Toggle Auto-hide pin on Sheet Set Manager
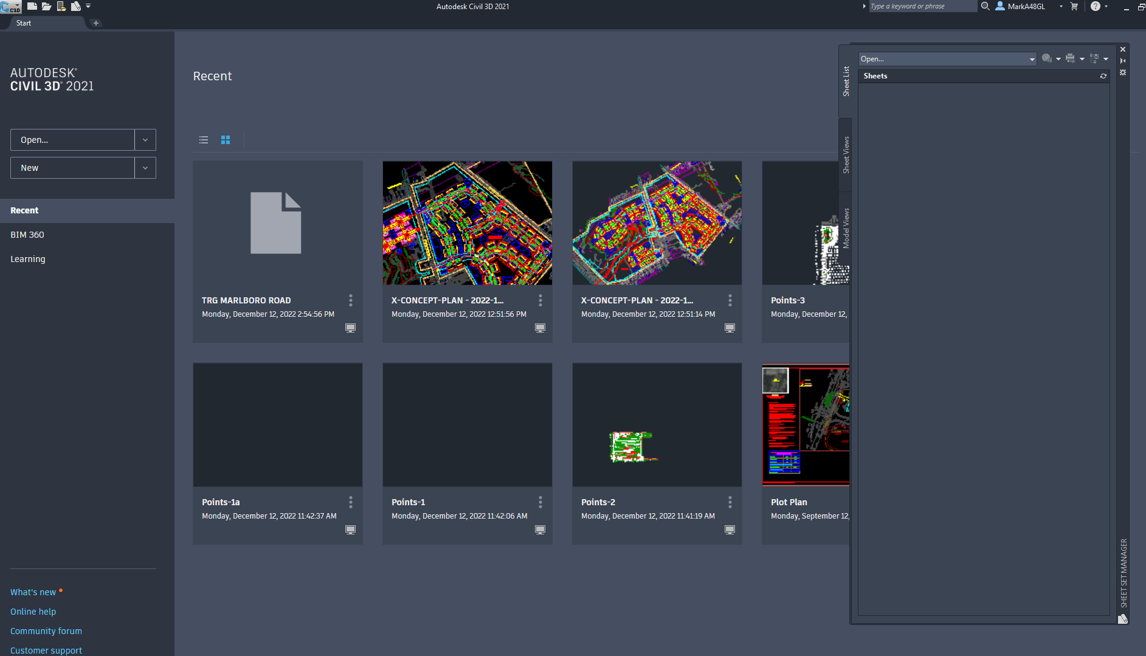Viewport: 1146px width, 656px height. pos(1123,60)
